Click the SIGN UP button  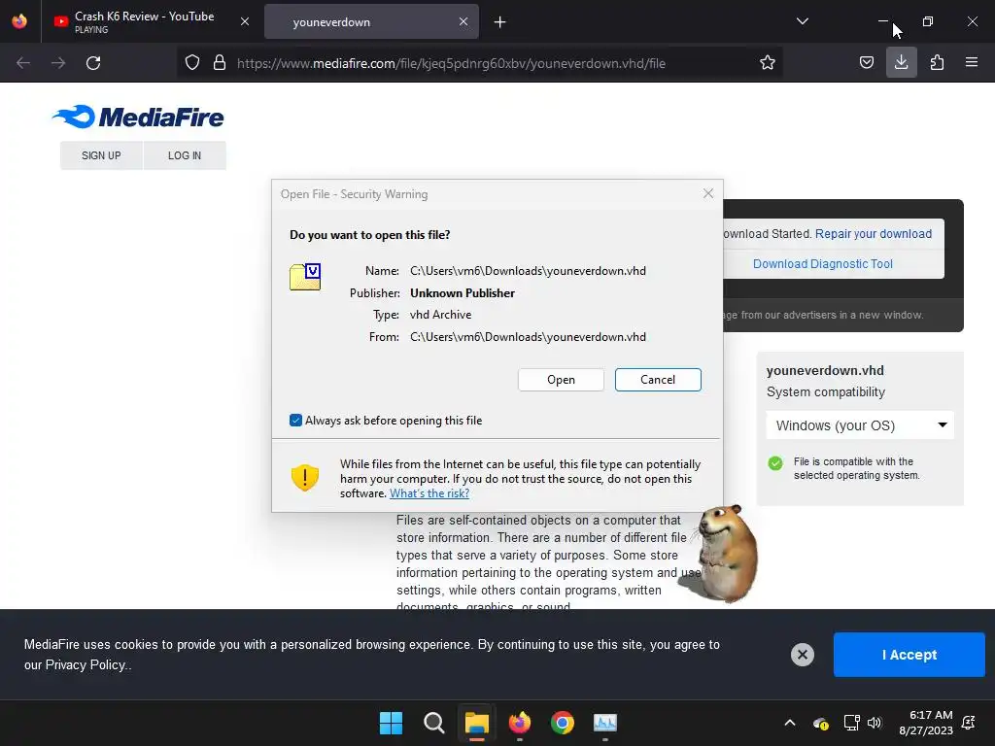point(101,155)
